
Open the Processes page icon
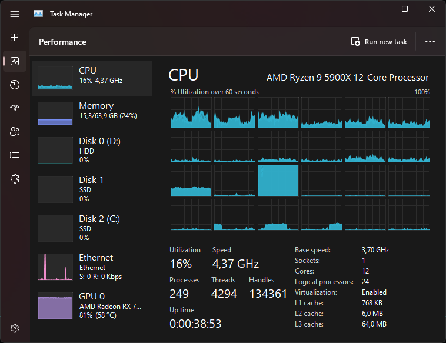15,38
